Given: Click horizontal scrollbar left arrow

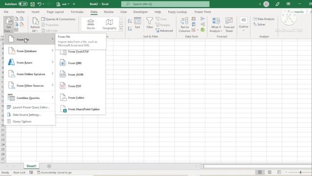Looking at the screenshot, I should click(202, 166).
